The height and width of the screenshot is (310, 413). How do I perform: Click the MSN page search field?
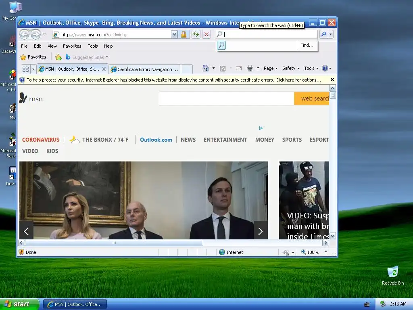coord(227,98)
